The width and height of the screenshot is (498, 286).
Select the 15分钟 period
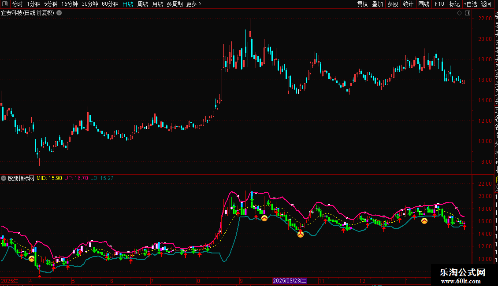tap(70, 4)
